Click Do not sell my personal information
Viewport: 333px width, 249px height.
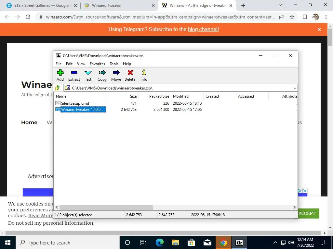51,223
